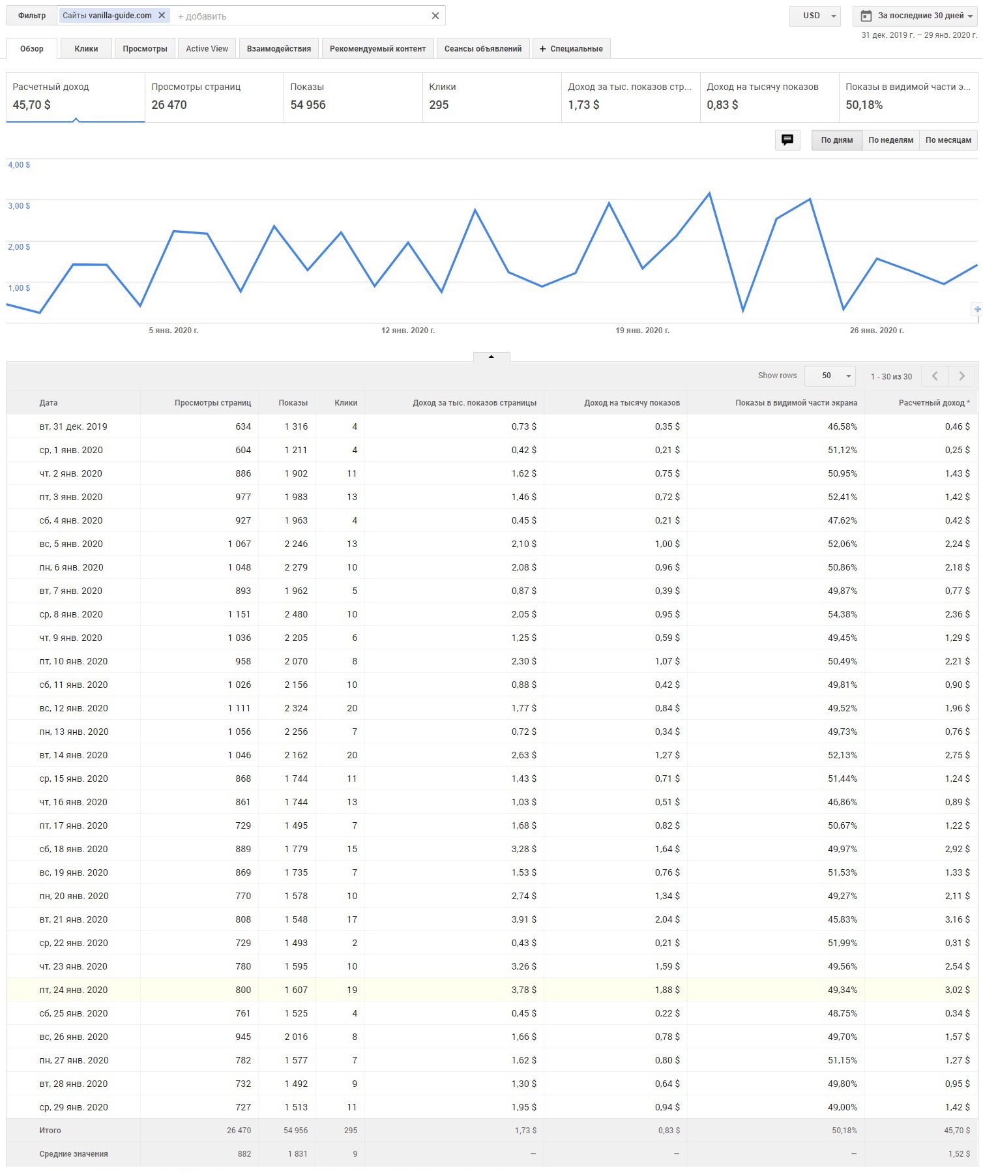Click the '54,38%' viewable impressions cell
Viewport: 983px width, 1171px height.
click(x=842, y=614)
